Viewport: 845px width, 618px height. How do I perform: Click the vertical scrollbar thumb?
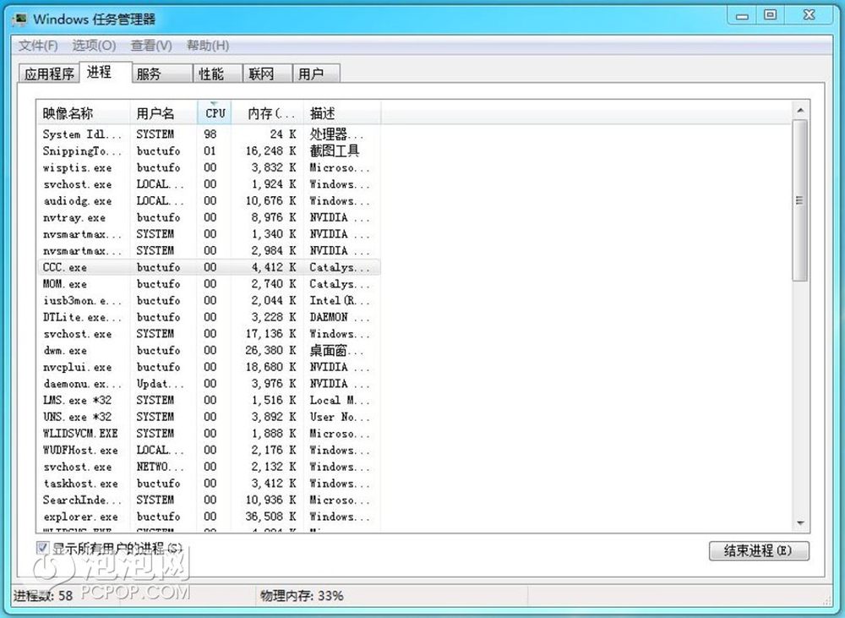coord(800,200)
